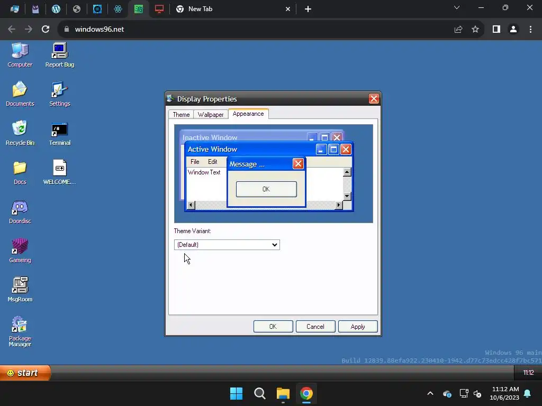Open the WELCOME markdown file icon
Screen dimensions: 542x406
point(59,172)
